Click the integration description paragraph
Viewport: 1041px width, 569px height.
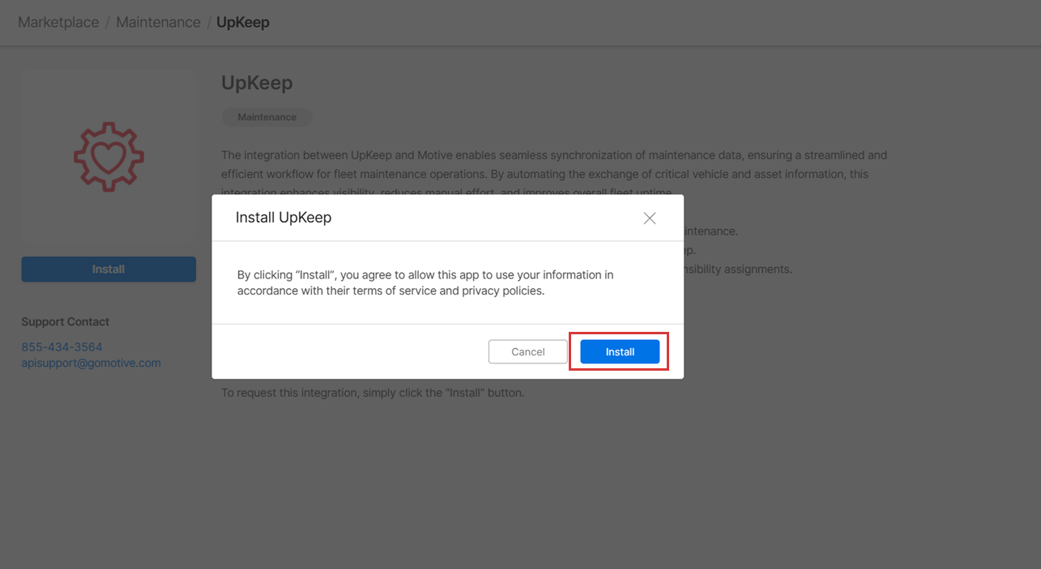pos(554,173)
